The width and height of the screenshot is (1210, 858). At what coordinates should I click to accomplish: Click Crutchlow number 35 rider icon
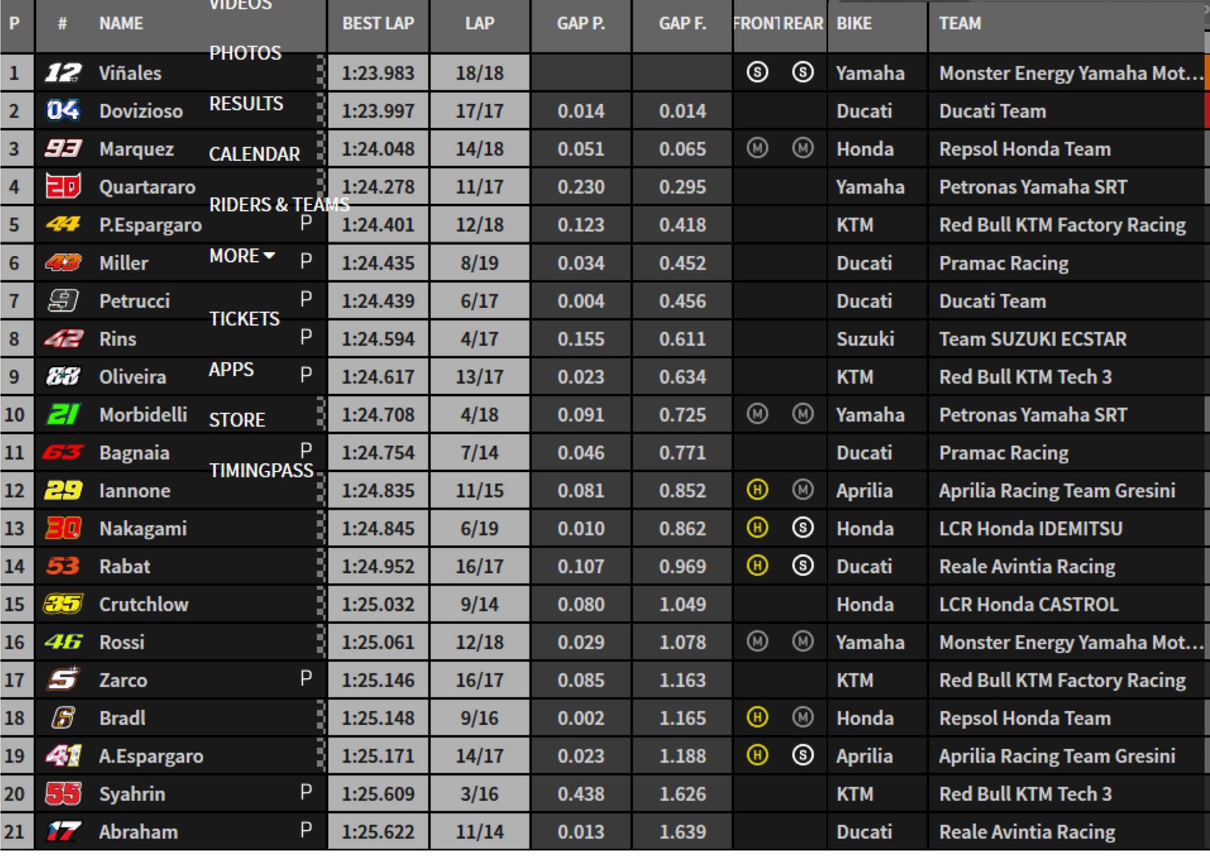click(x=63, y=604)
